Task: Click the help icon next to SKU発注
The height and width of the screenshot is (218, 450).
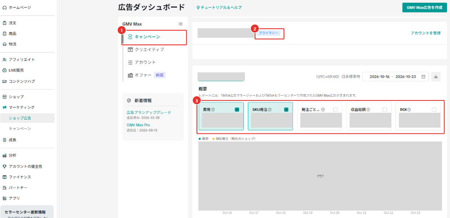Action: point(270,110)
